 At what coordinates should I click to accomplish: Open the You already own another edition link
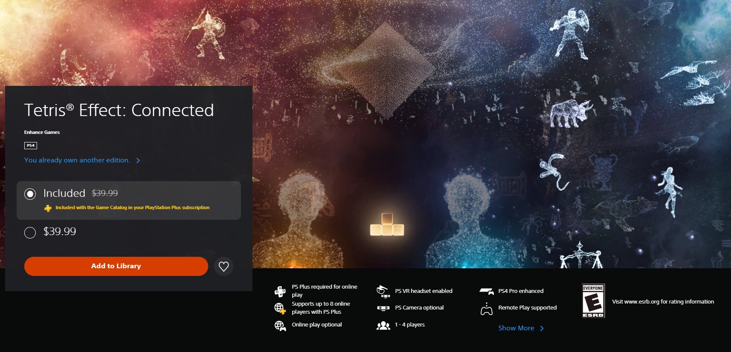77,160
